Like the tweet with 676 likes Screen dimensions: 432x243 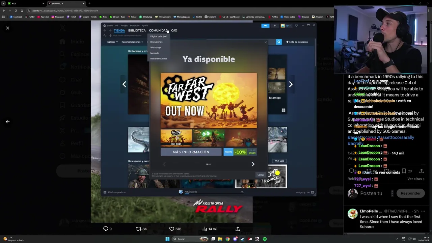(175, 229)
